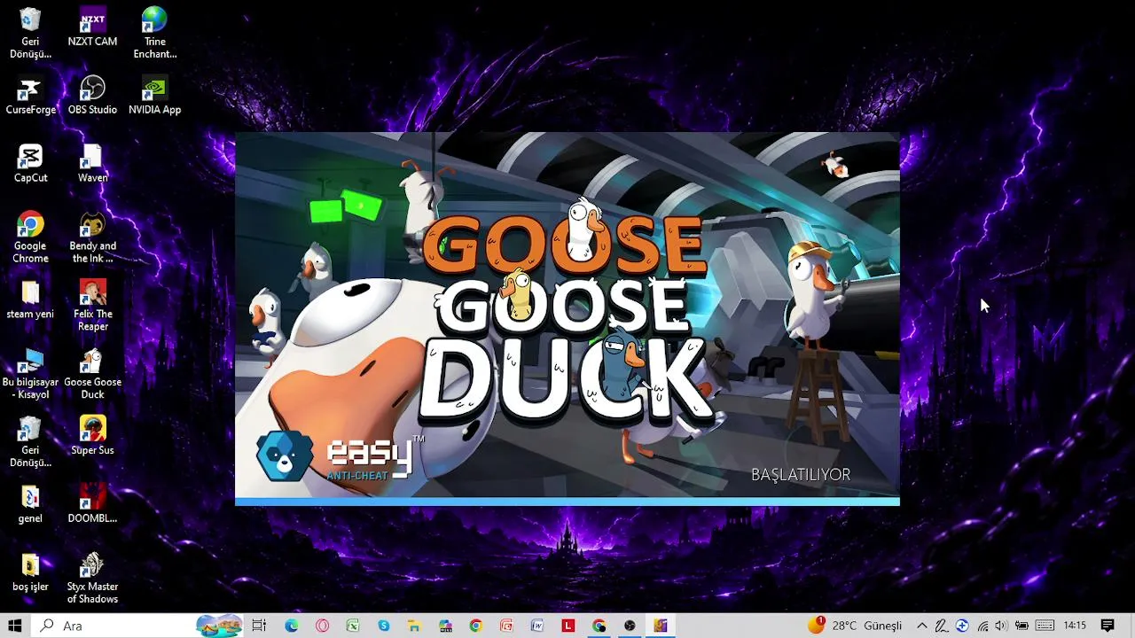Click the Ara taskbar search box
The height and width of the screenshot is (638, 1135).
click(x=137, y=626)
